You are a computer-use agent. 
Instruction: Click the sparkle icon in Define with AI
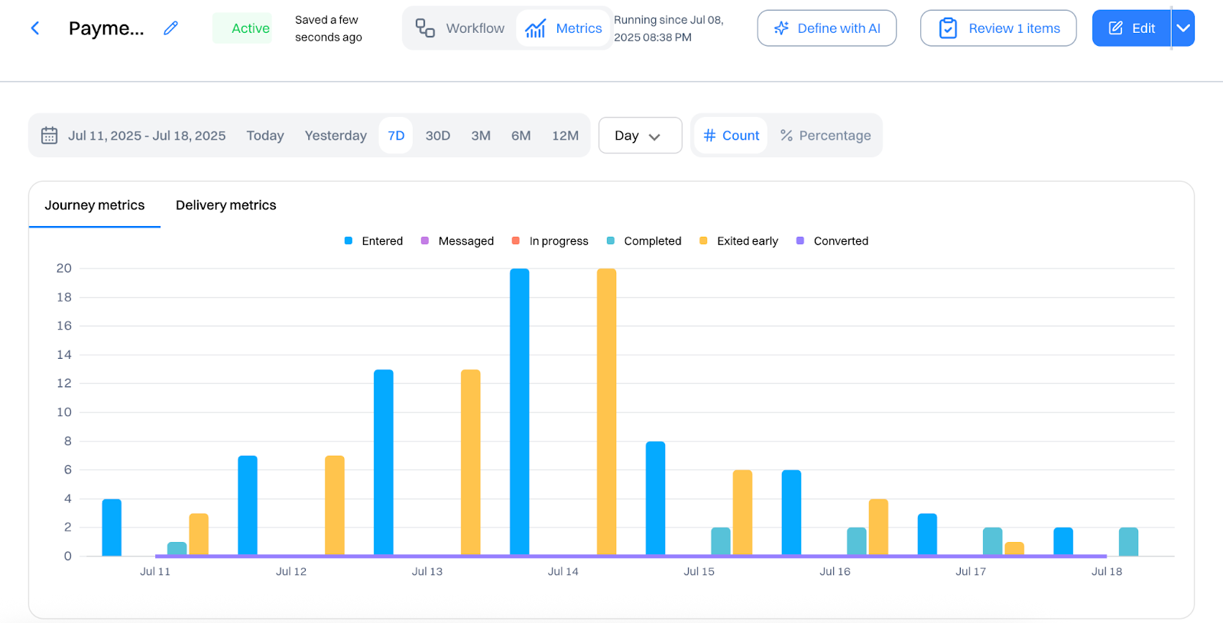[x=781, y=28]
